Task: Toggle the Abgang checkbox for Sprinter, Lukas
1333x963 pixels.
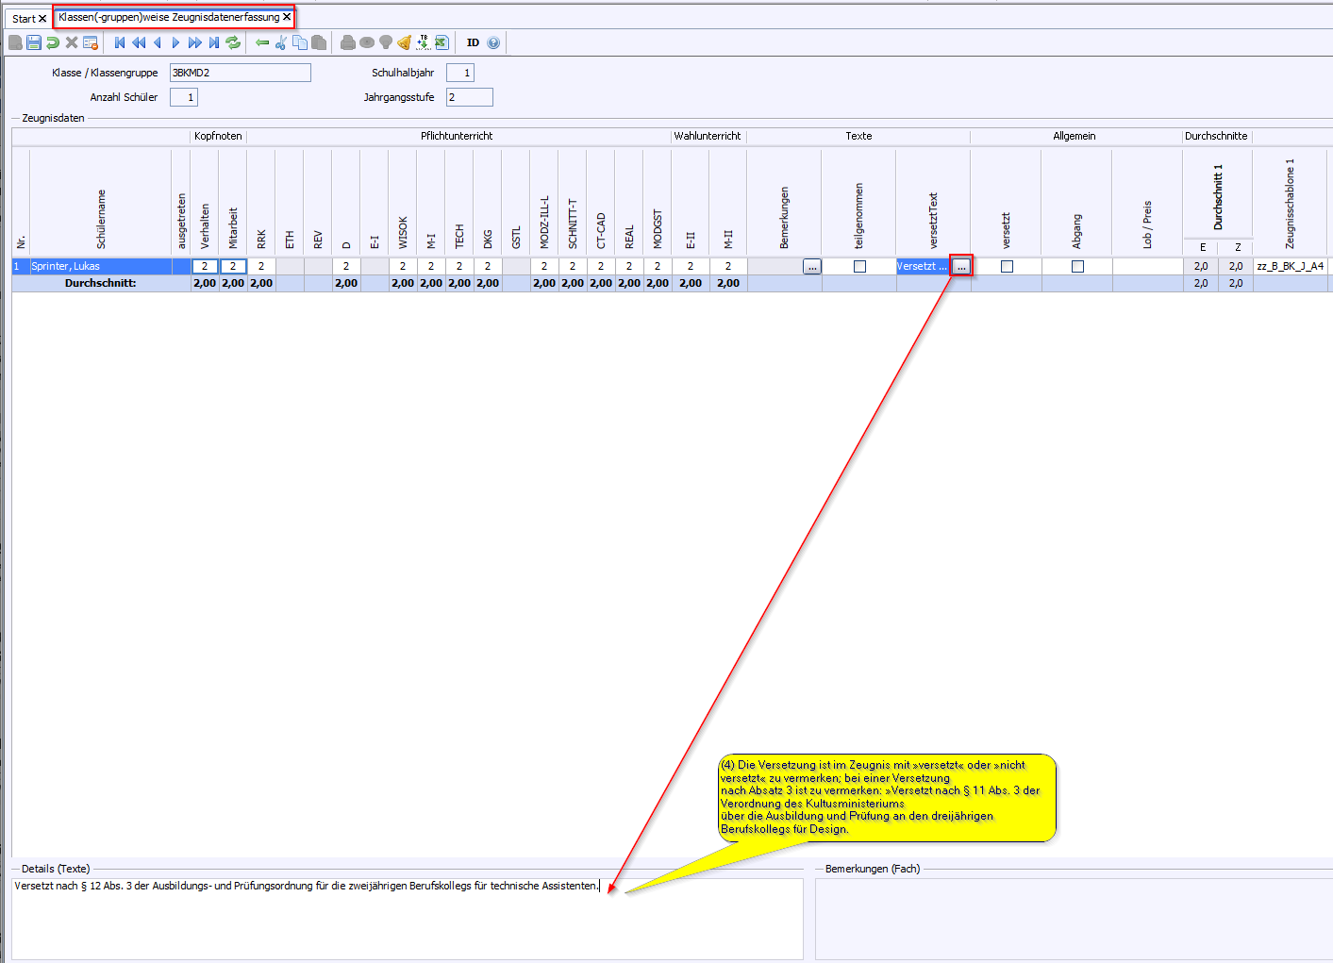Action: click(x=1077, y=267)
